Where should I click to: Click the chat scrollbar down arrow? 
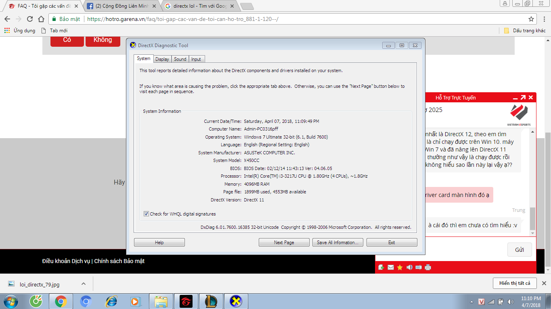coord(533,233)
